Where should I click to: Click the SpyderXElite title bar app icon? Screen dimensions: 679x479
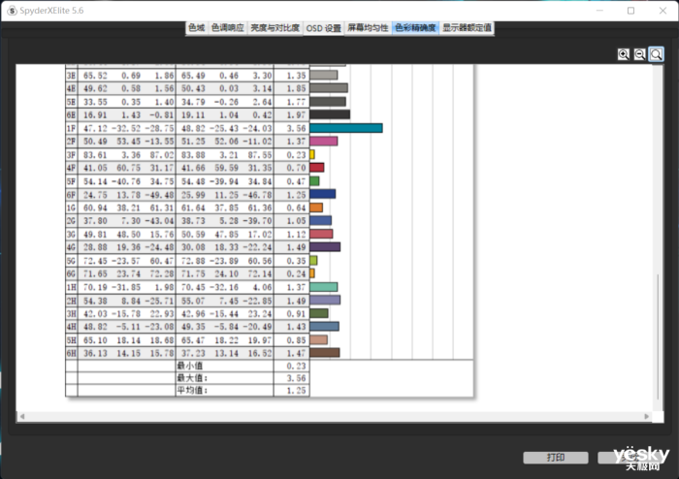(8, 10)
